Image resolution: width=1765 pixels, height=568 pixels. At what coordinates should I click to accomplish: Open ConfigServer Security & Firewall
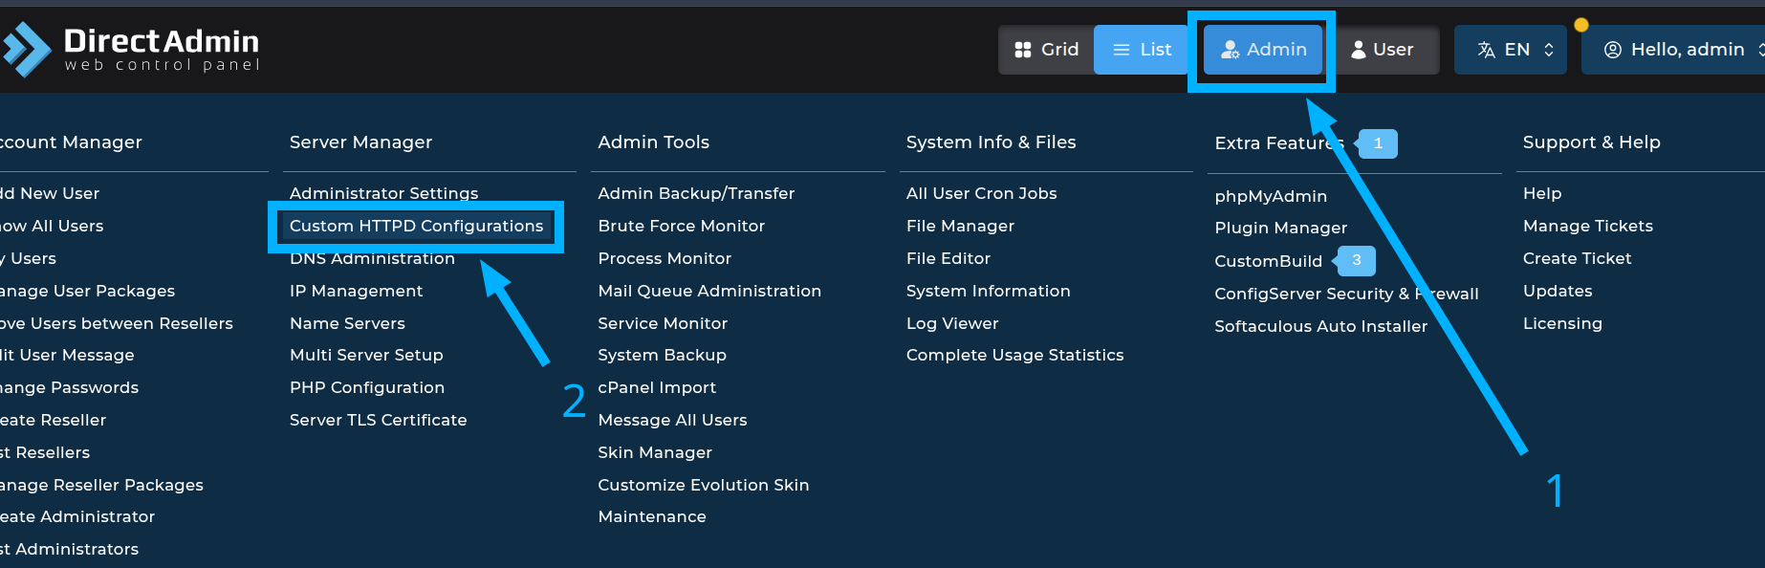(1346, 294)
